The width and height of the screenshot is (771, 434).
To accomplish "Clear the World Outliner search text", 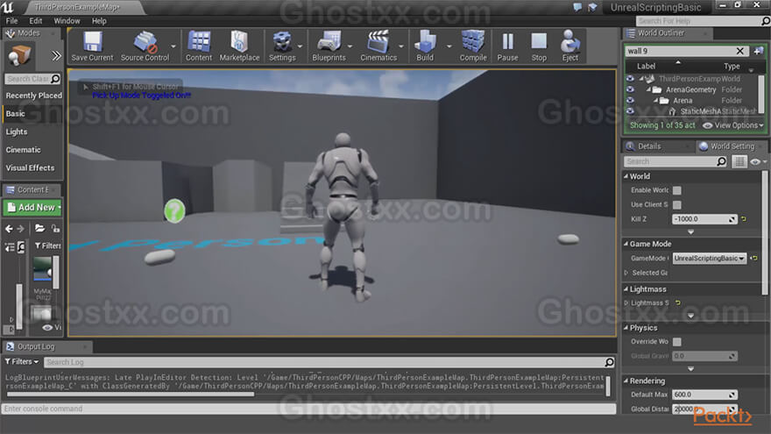I will pyautogui.click(x=740, y=51).
